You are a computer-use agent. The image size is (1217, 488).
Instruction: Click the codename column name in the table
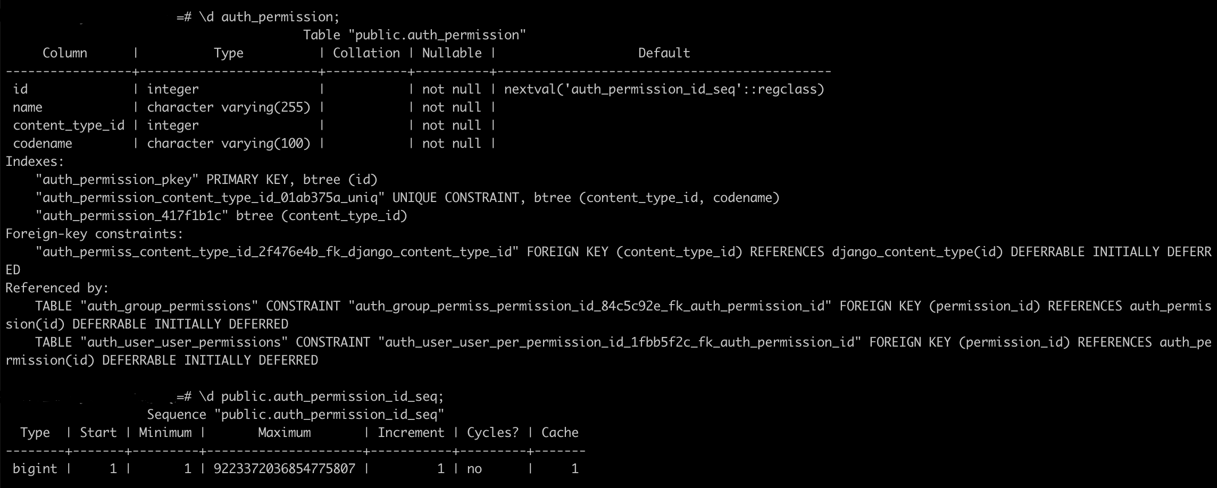(x=43, y=144)
